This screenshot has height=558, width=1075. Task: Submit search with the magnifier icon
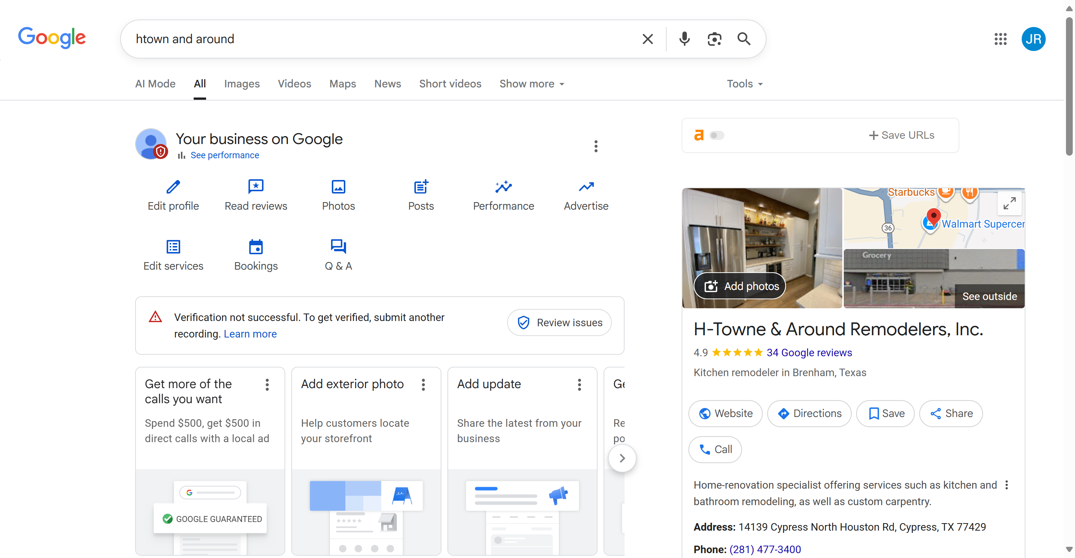coord(744,39)
